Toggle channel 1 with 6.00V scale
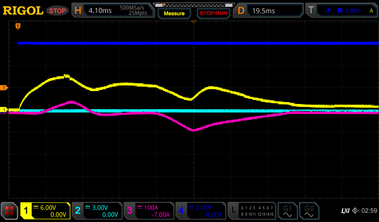 45,211
